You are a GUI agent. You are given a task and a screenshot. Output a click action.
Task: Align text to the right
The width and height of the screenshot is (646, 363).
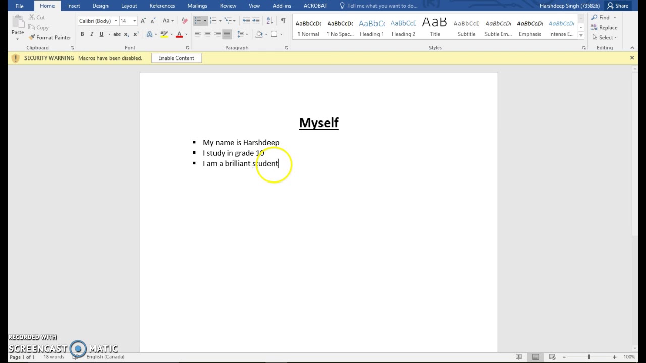(217, 34)
